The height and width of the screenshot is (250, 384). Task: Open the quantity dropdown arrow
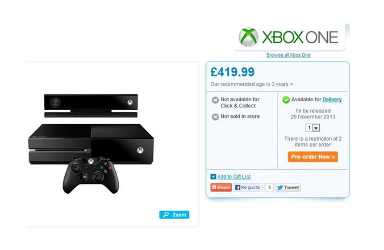316,128
